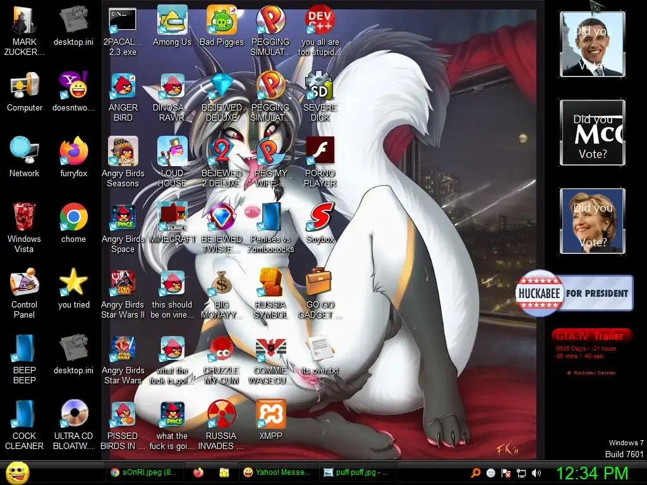Open the LOUD HOUSE shortcut
The height and width of the screenshot is (485, 647).
click(172, 162)
